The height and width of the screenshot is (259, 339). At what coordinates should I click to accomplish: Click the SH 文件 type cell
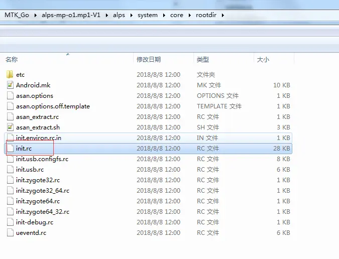coord(208,127)
